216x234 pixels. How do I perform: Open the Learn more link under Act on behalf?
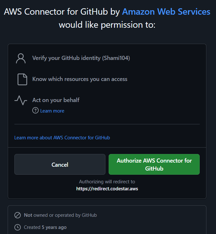[52, 111]
